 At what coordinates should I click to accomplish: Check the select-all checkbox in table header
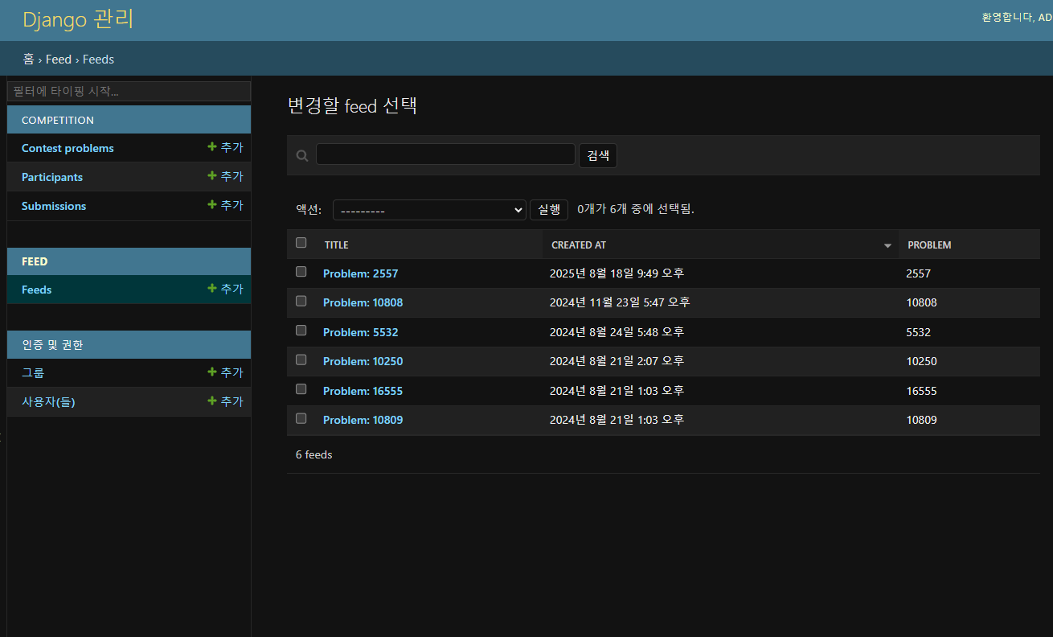coord(301,243)
